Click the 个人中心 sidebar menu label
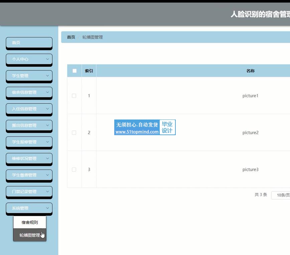290x255 pixels. click(20, 59)
